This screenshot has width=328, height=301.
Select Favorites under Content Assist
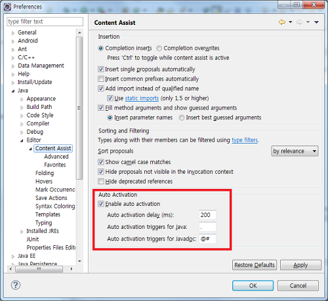[55, 165]
